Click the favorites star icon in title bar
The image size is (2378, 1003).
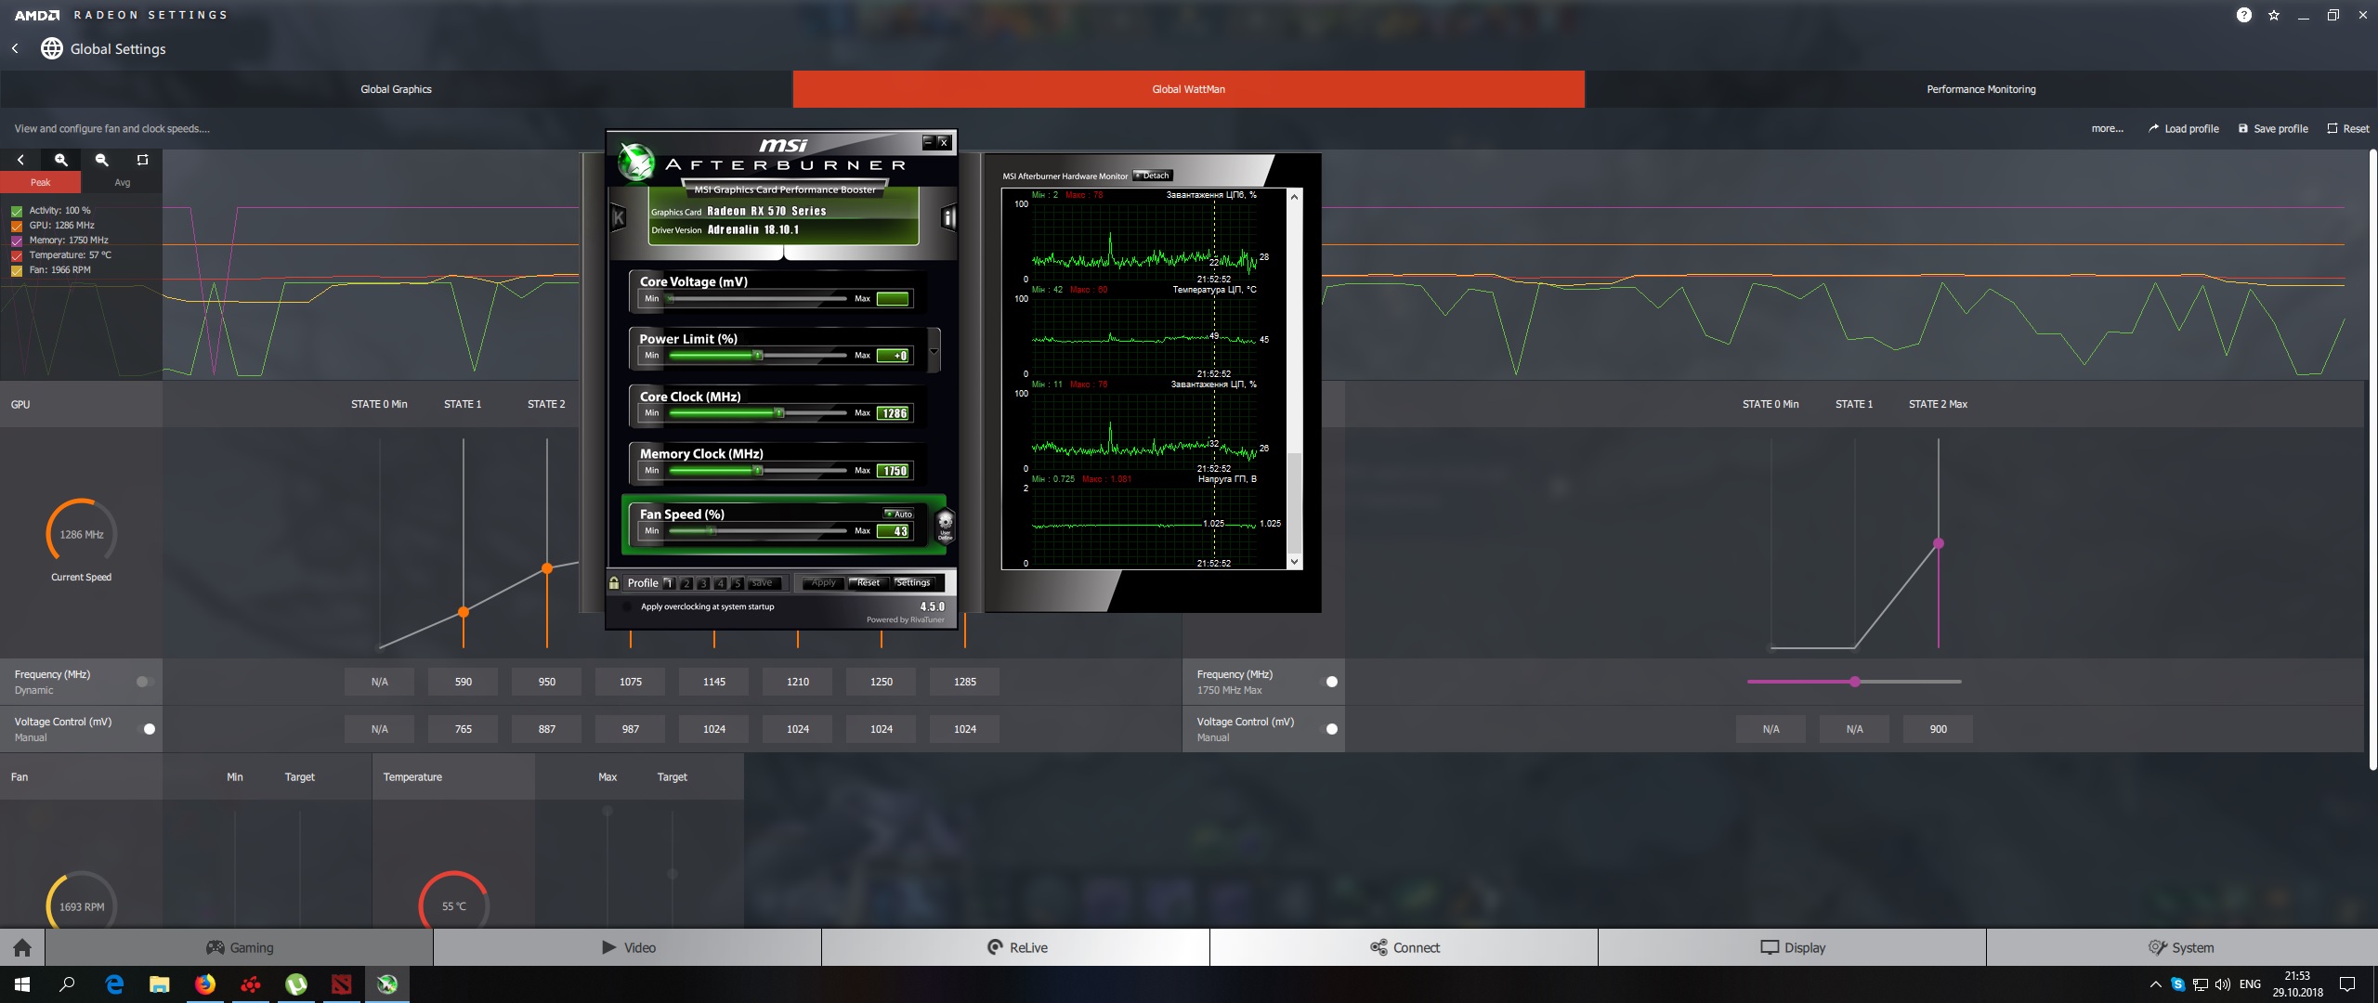(2274, 15)
